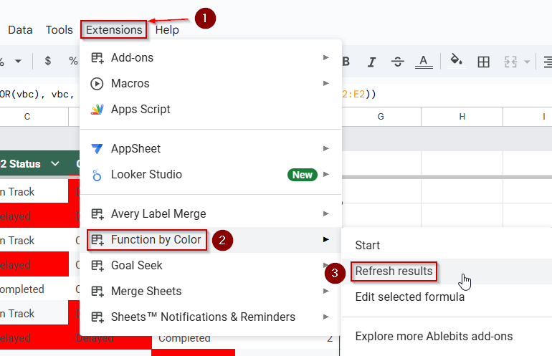Expand the Looker Studio submenu arrow

[326, 174]
